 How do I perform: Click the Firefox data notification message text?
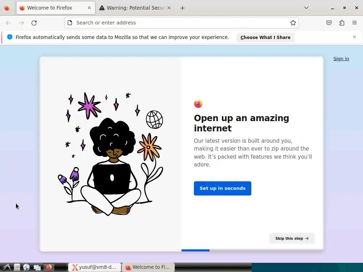122,37
